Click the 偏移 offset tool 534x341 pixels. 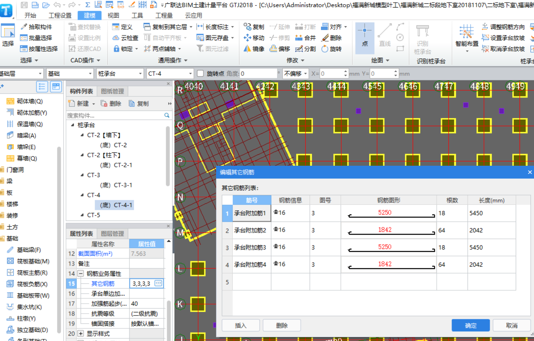pyautogui.click(x=279, y=49)
